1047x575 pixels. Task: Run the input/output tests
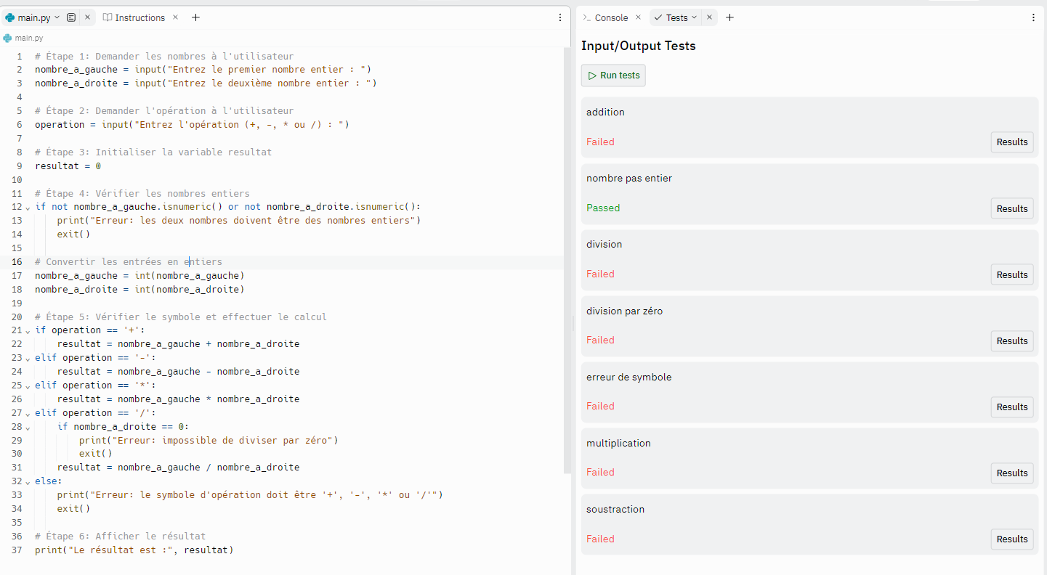(613, 76)
